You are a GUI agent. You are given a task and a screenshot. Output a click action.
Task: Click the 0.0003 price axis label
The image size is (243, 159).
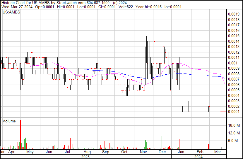(234, 101)
